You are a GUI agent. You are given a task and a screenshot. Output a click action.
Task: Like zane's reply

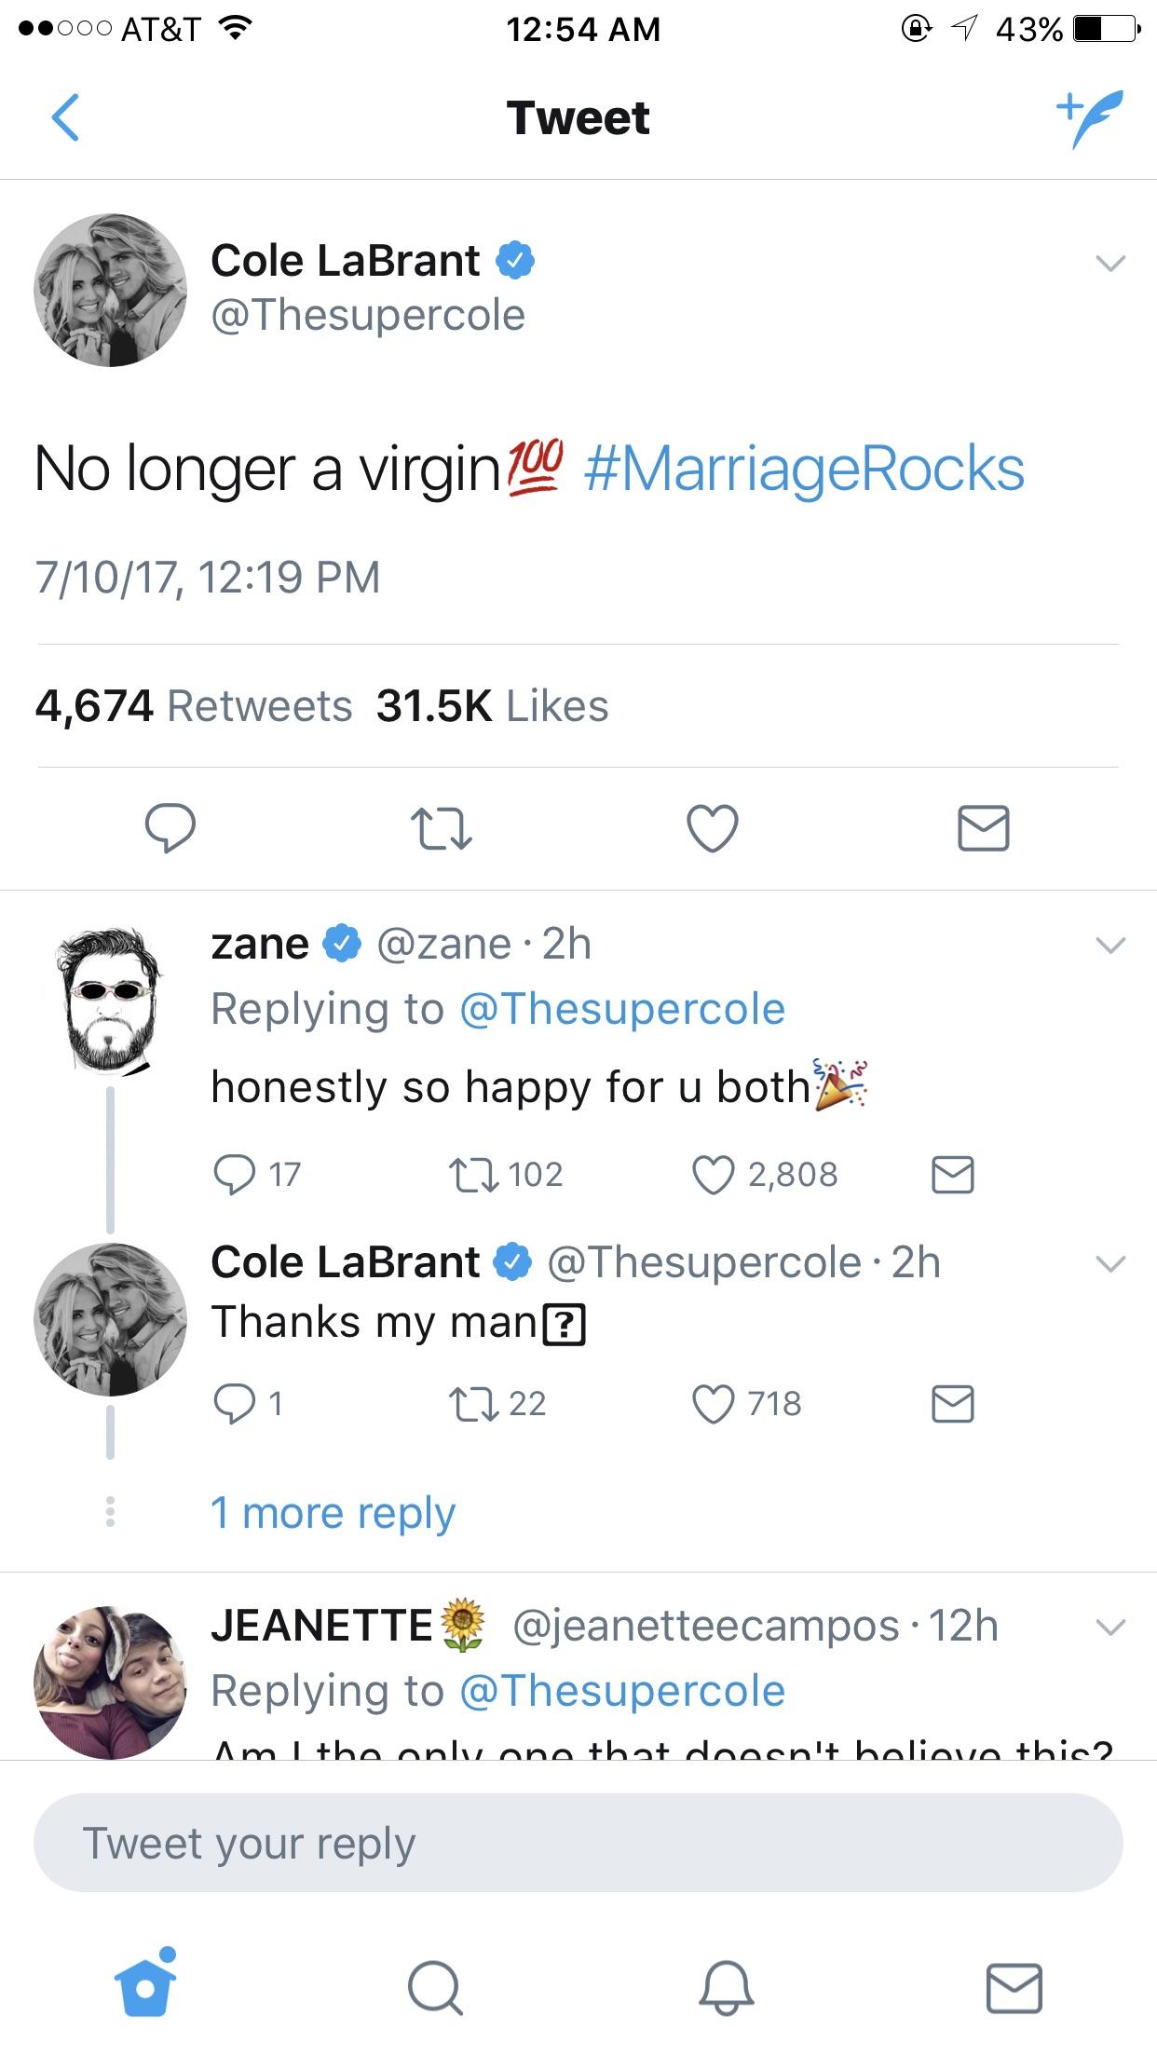point(714,1175)
